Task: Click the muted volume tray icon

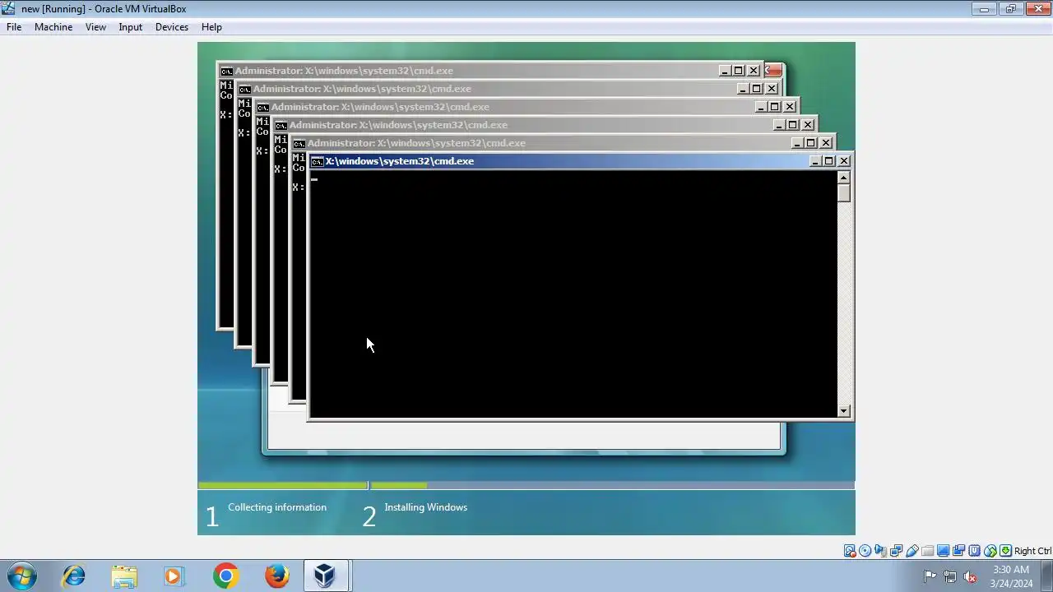Action: point(970,576)
